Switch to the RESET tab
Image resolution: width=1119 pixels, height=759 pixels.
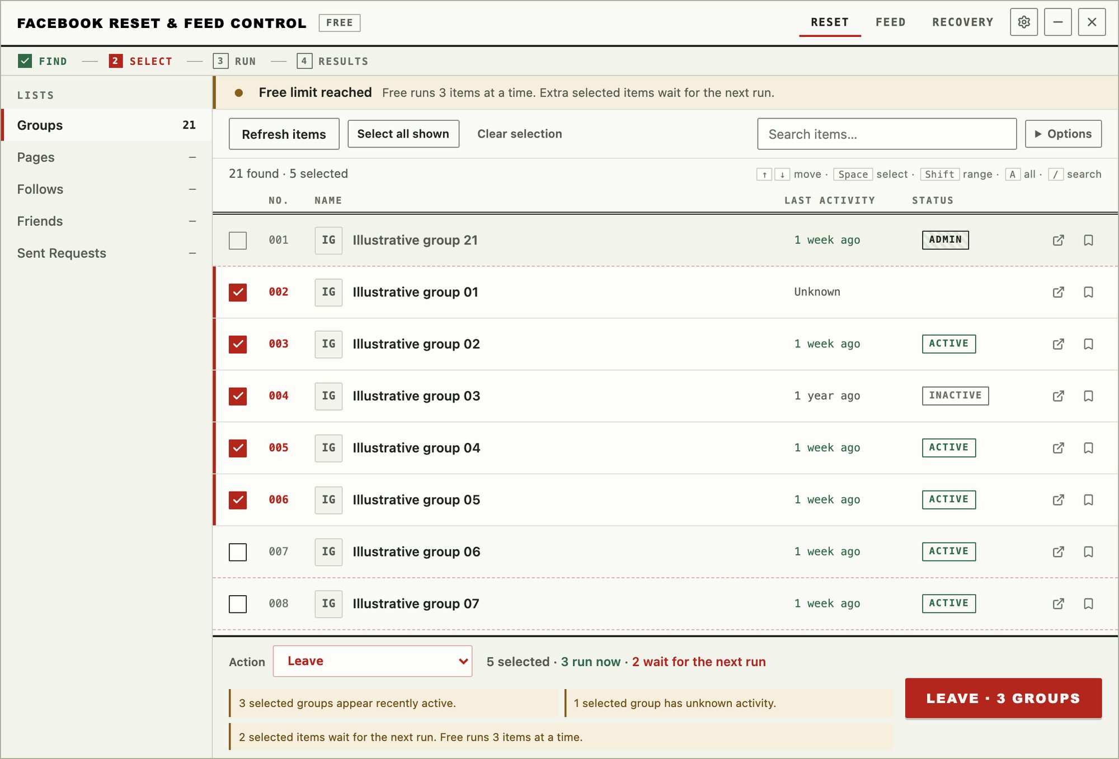coord(830,22)
